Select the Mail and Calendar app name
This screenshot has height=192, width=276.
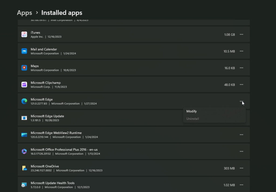(x=44, y=49)
